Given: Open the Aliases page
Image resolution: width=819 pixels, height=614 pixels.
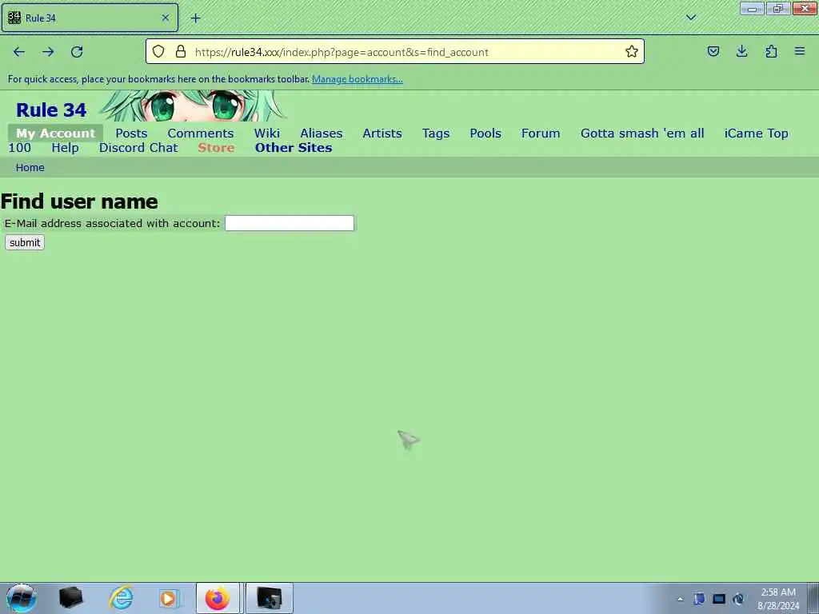Looking at the screenshot, I should click(322, 134).
